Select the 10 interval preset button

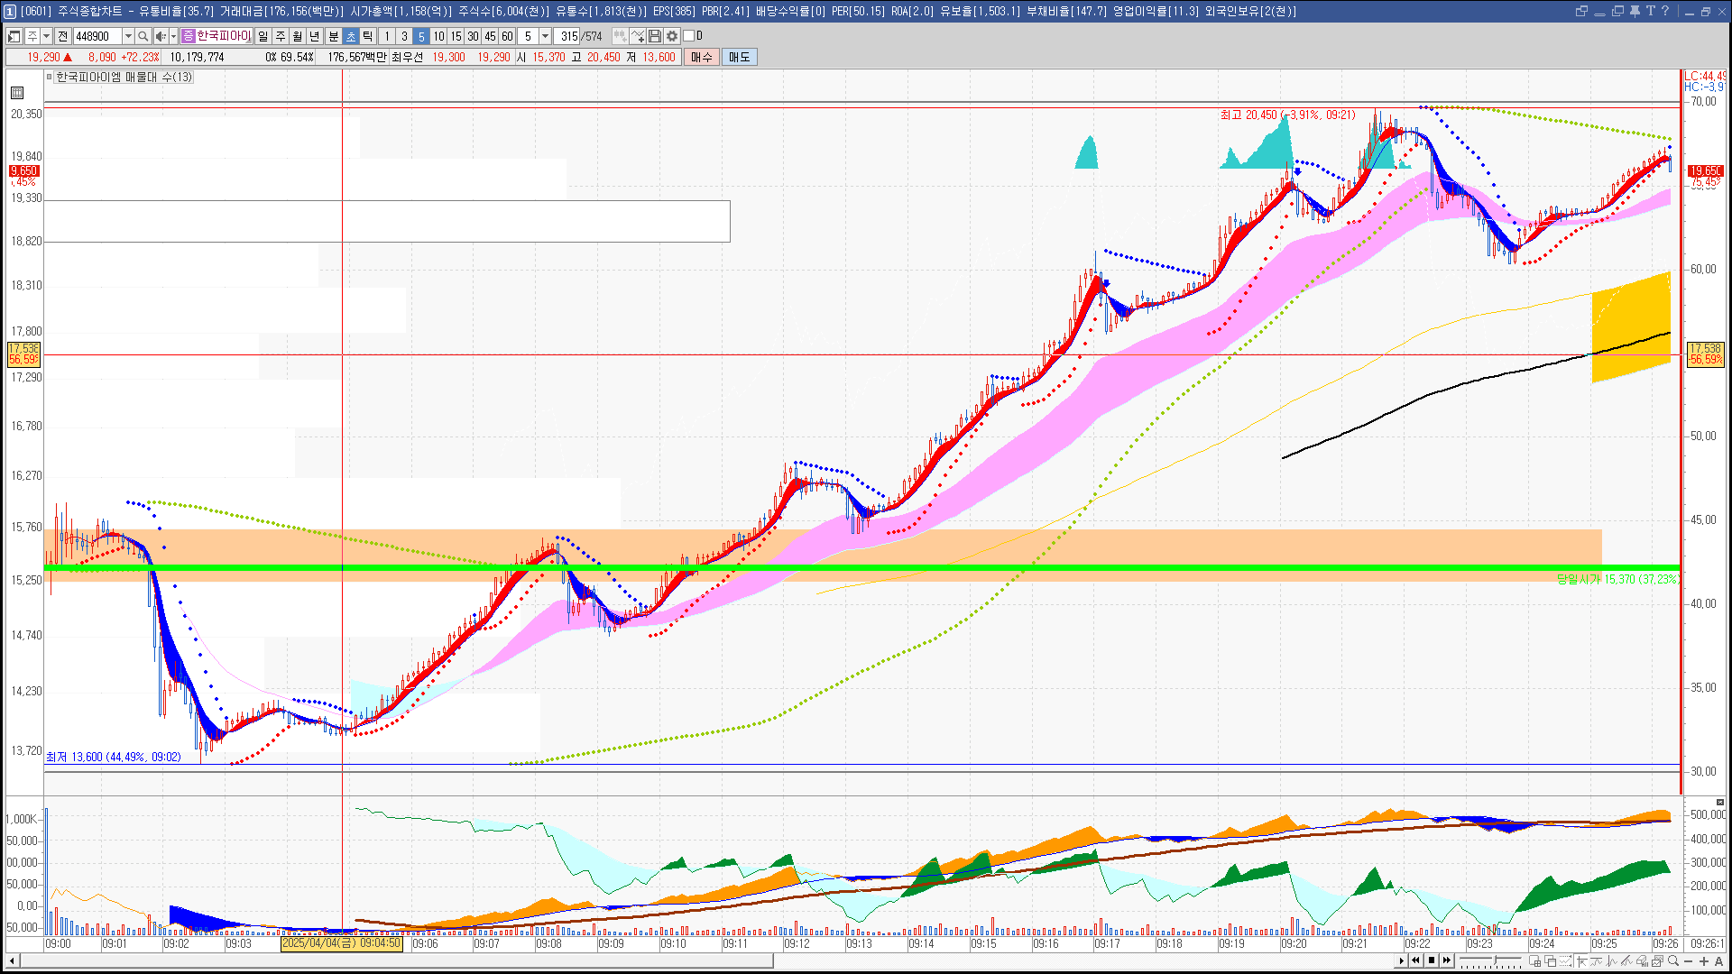point(438,36)
